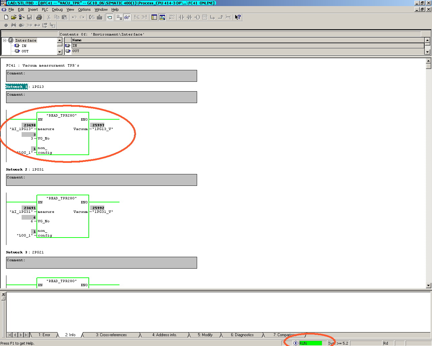Click the Connection line icon
This screenshot has width=432, height=346.
[228, 17]
